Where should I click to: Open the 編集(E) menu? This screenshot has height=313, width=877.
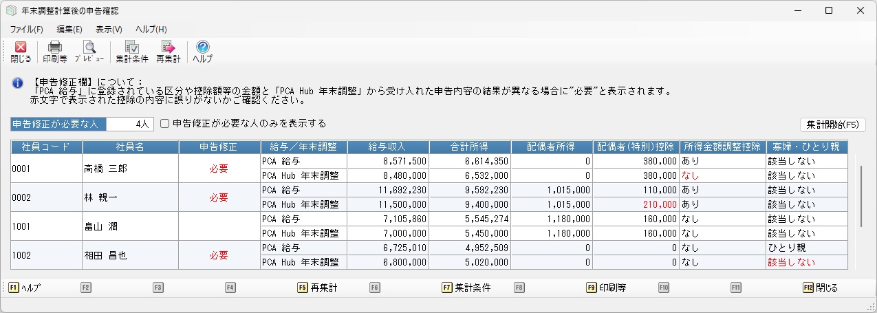pos(69,30)
